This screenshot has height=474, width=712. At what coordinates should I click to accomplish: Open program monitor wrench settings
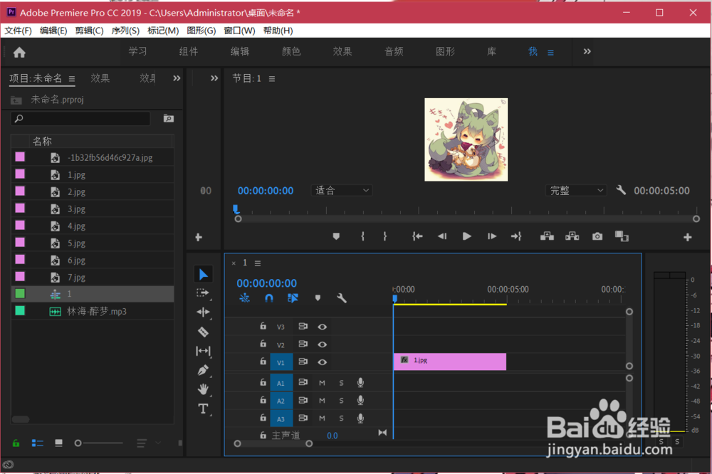pyautogui.click(x=621, y=190)
